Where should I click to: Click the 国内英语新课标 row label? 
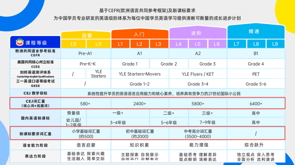point(35,118)
